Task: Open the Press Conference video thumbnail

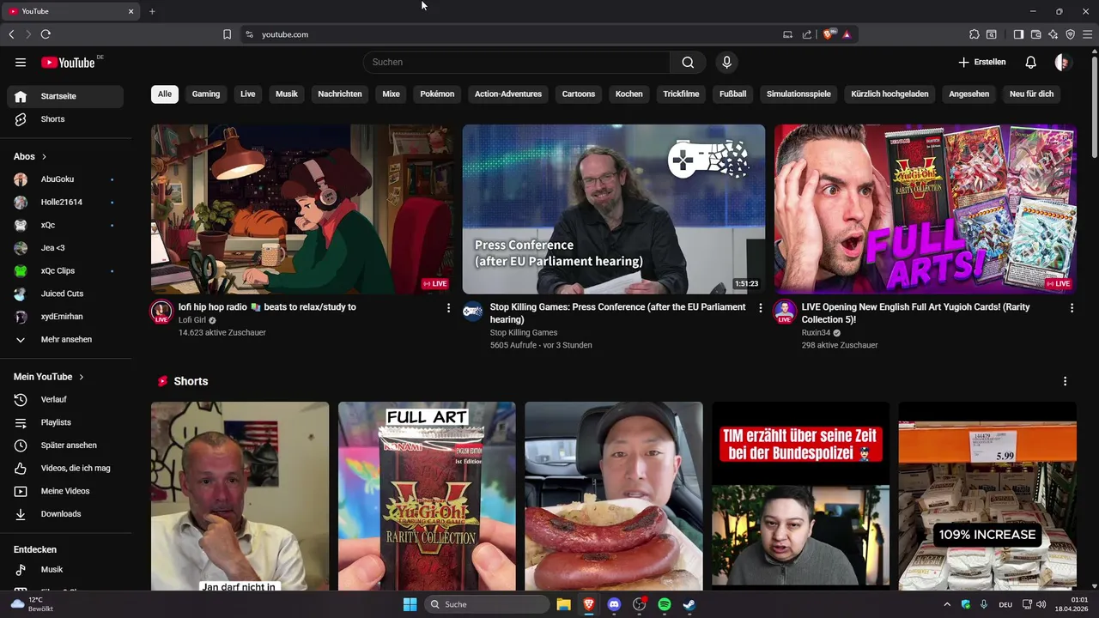Action: 614,209
